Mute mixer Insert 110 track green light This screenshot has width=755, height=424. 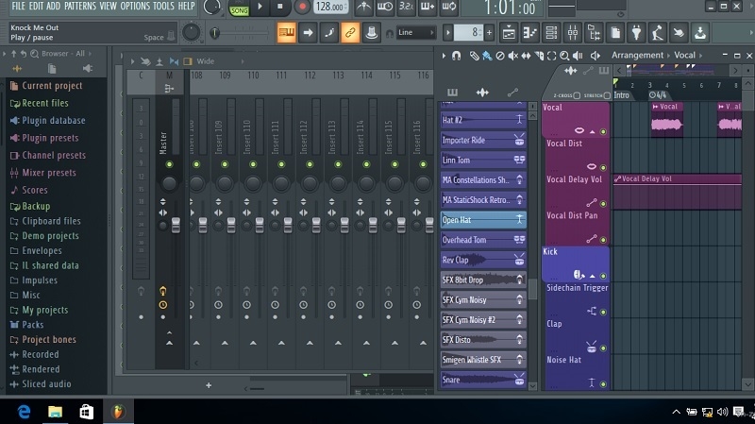253,164
